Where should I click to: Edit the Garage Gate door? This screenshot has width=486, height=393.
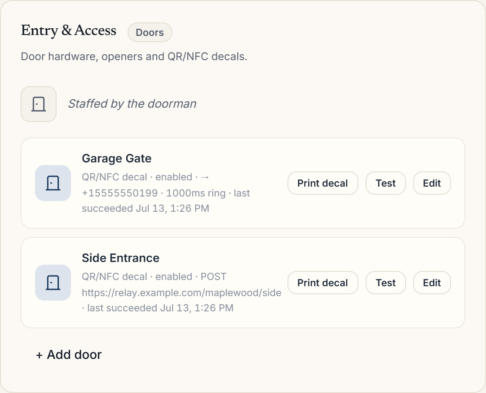coord(432,183)
